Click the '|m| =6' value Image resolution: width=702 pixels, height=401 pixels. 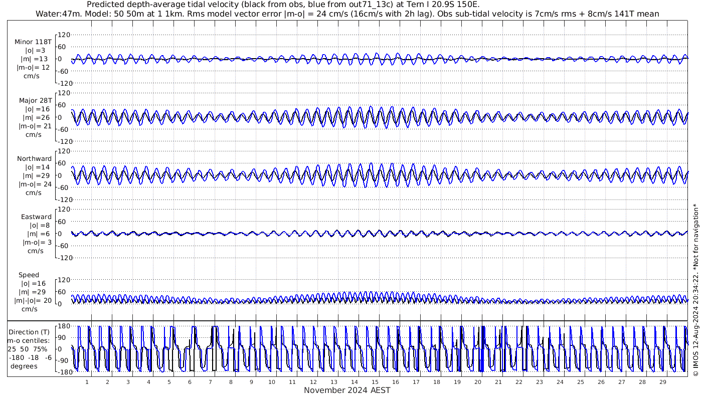point(39,234)
